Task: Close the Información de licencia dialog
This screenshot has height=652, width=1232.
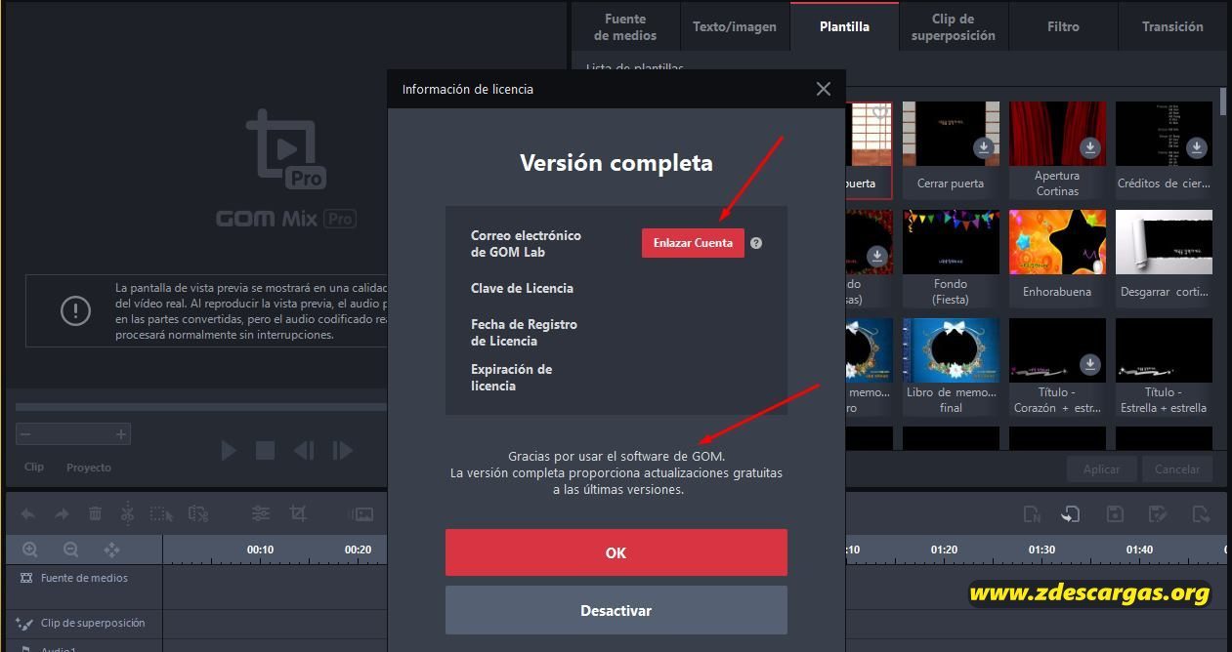Action: tap(824, 89)
